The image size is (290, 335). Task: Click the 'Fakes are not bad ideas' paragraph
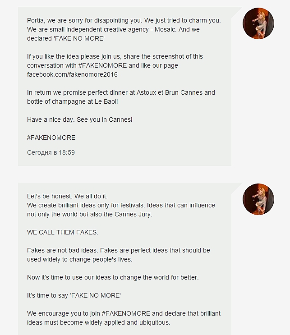pyautogui.click(x=118, y=250)
